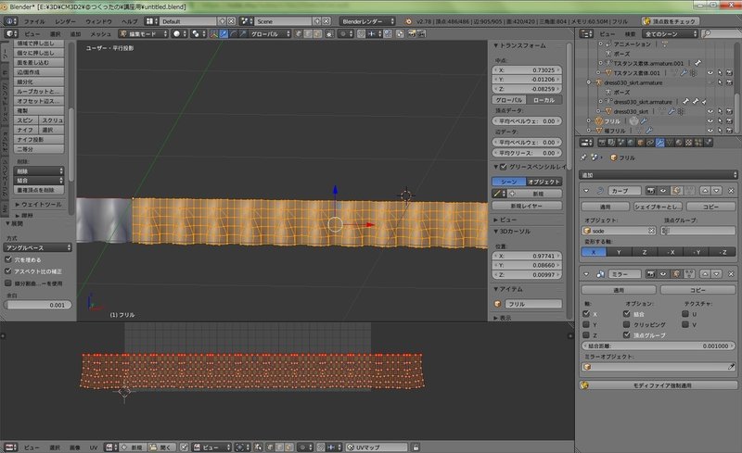
Task: Open the 全てのシーン outliner dropdown
Action: coord(670,33)
